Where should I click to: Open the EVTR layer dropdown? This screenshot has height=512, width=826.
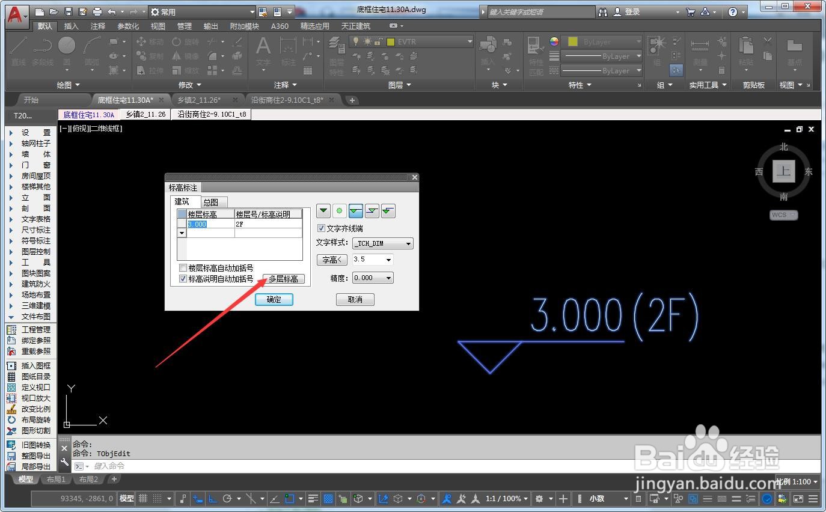coord(411,41)
